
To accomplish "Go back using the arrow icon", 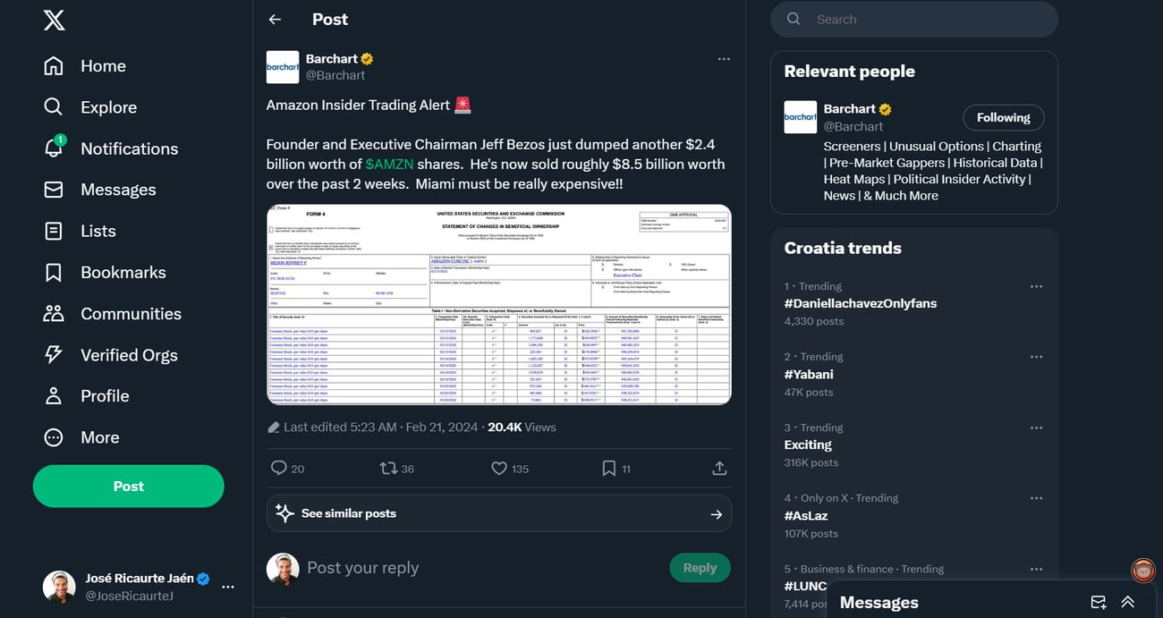I will coord(275,20).
